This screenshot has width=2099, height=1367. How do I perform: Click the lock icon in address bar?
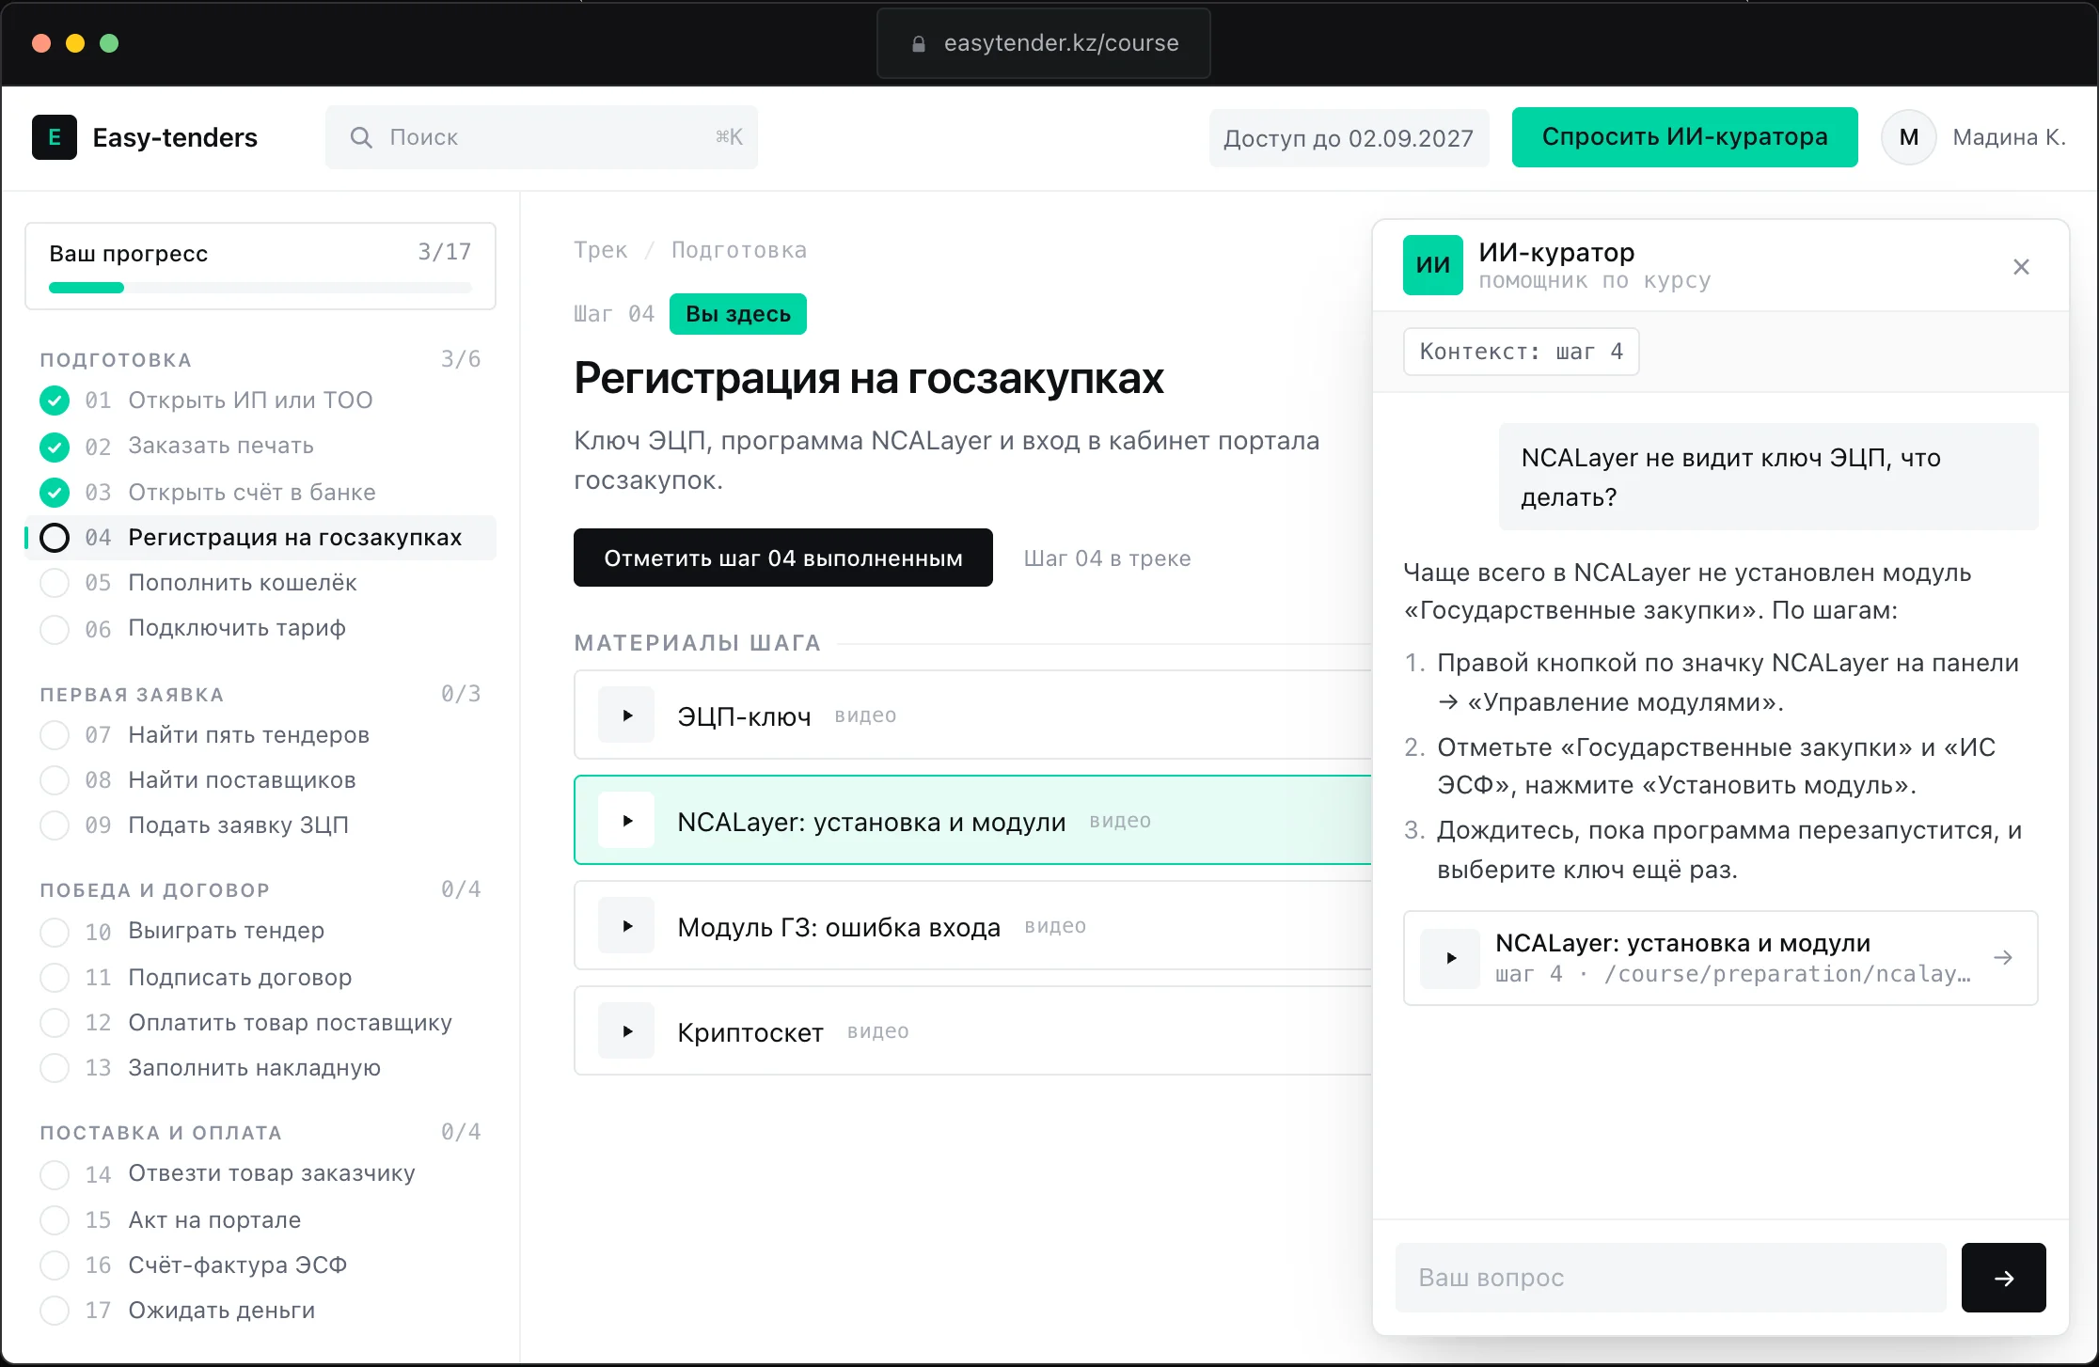(919, 43)
